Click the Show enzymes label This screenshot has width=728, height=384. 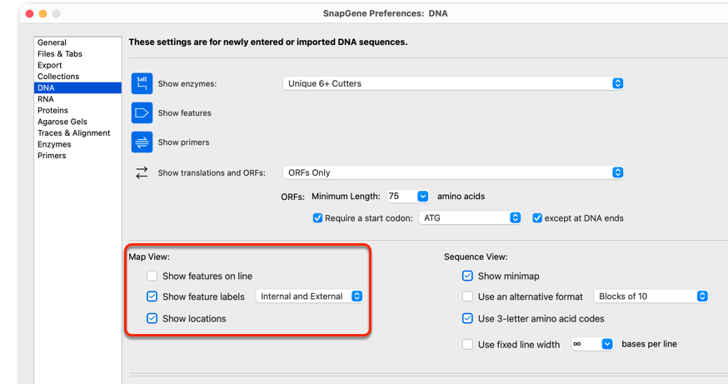pyautogui.click(x=187, y=84)
